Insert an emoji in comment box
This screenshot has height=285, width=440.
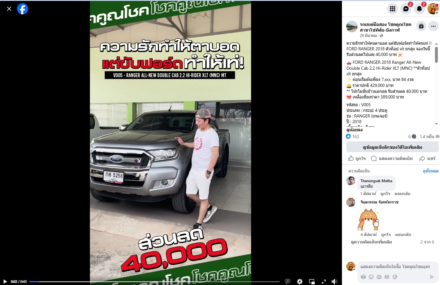[371, 277]
